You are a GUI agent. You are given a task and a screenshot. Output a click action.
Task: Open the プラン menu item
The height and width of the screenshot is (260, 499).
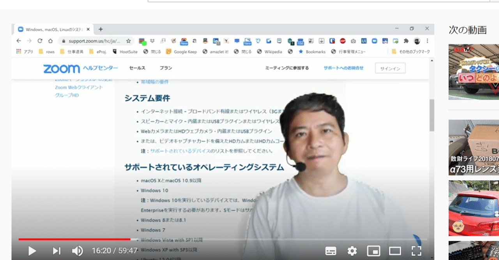click(x=166, y=68)
